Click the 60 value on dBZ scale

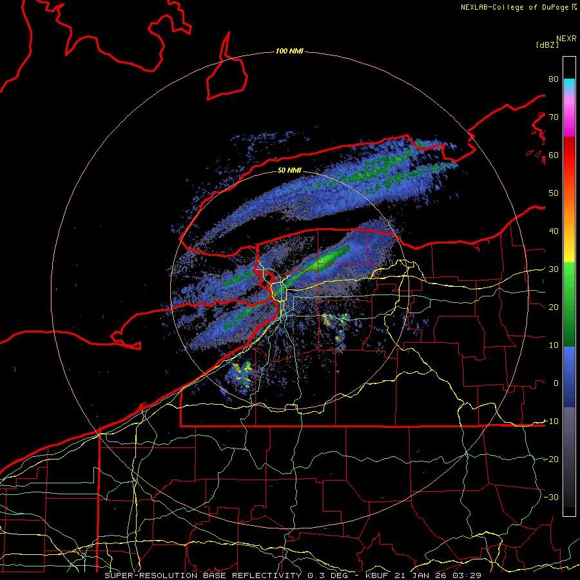click(554, 155)
